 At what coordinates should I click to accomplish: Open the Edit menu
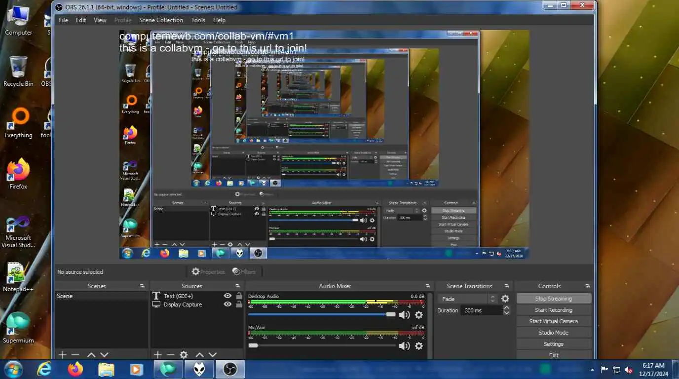point(81,20)
